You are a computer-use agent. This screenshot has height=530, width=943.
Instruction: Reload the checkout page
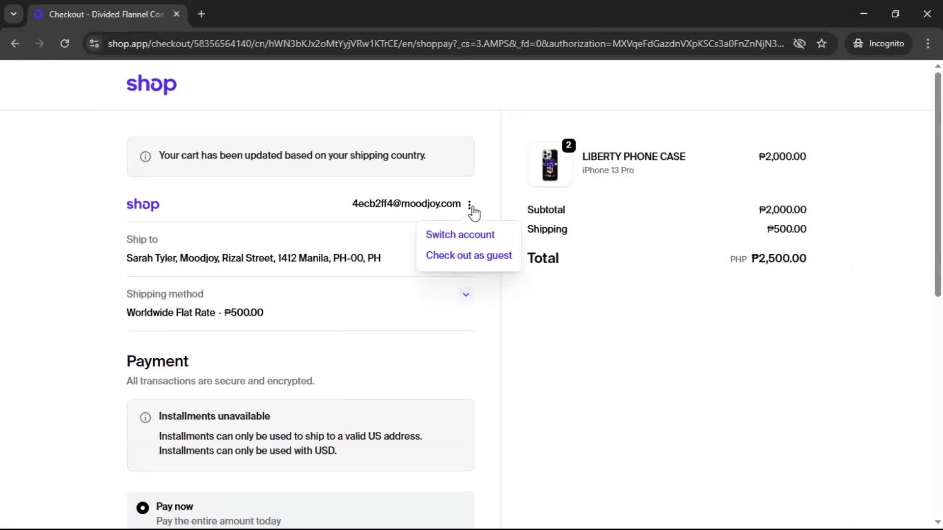pos(64,44)
